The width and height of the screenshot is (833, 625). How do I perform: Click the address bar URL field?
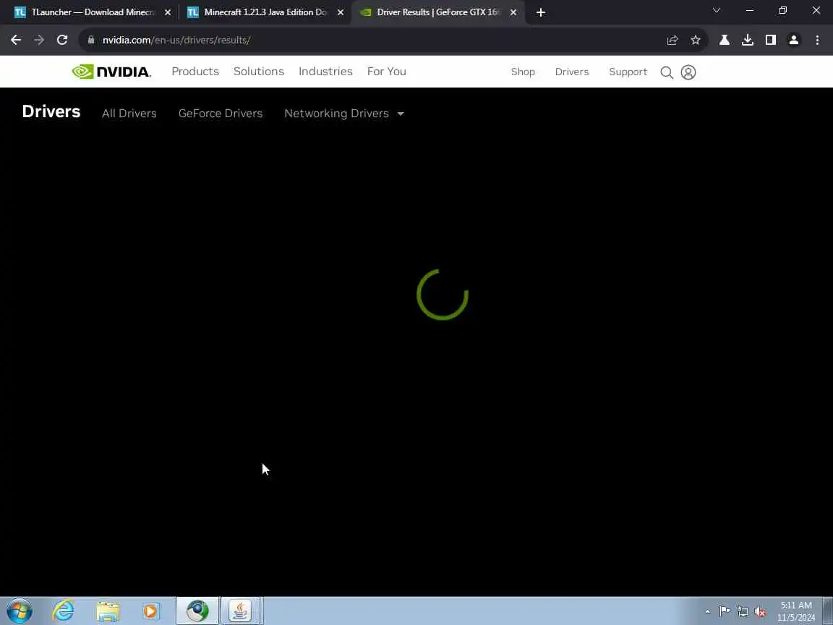tap(372, 40)
